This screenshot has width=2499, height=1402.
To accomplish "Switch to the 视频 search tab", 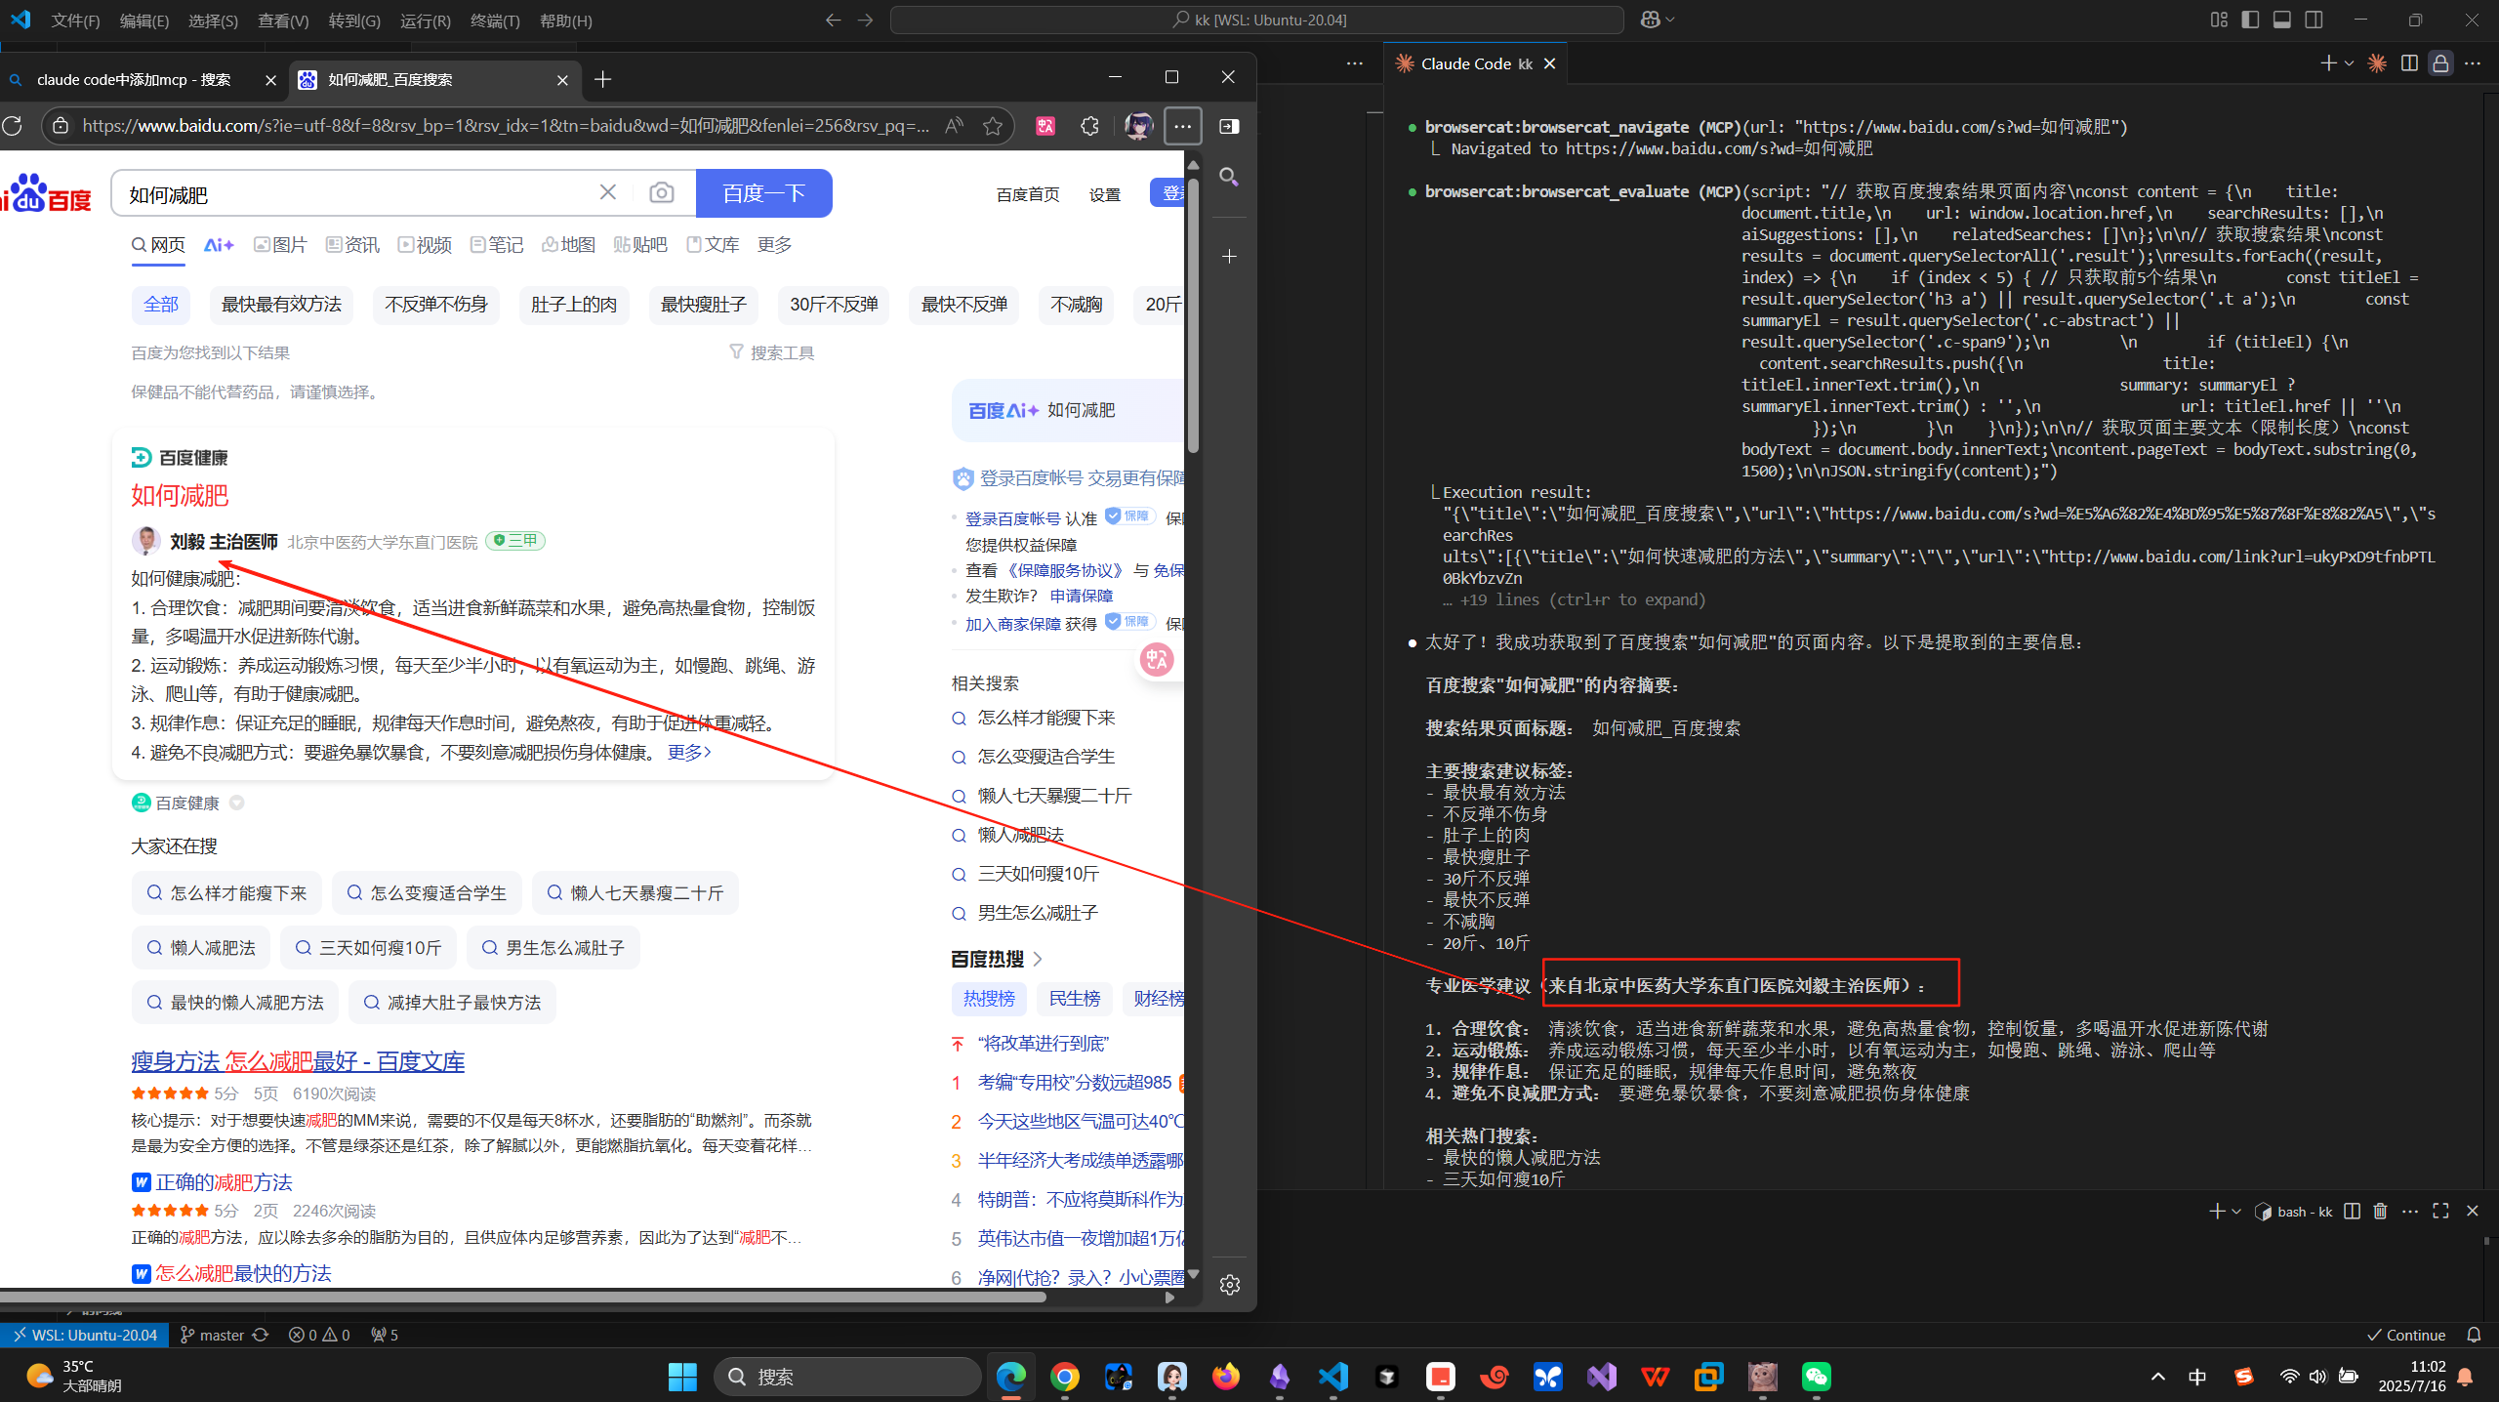I will 425,245.
